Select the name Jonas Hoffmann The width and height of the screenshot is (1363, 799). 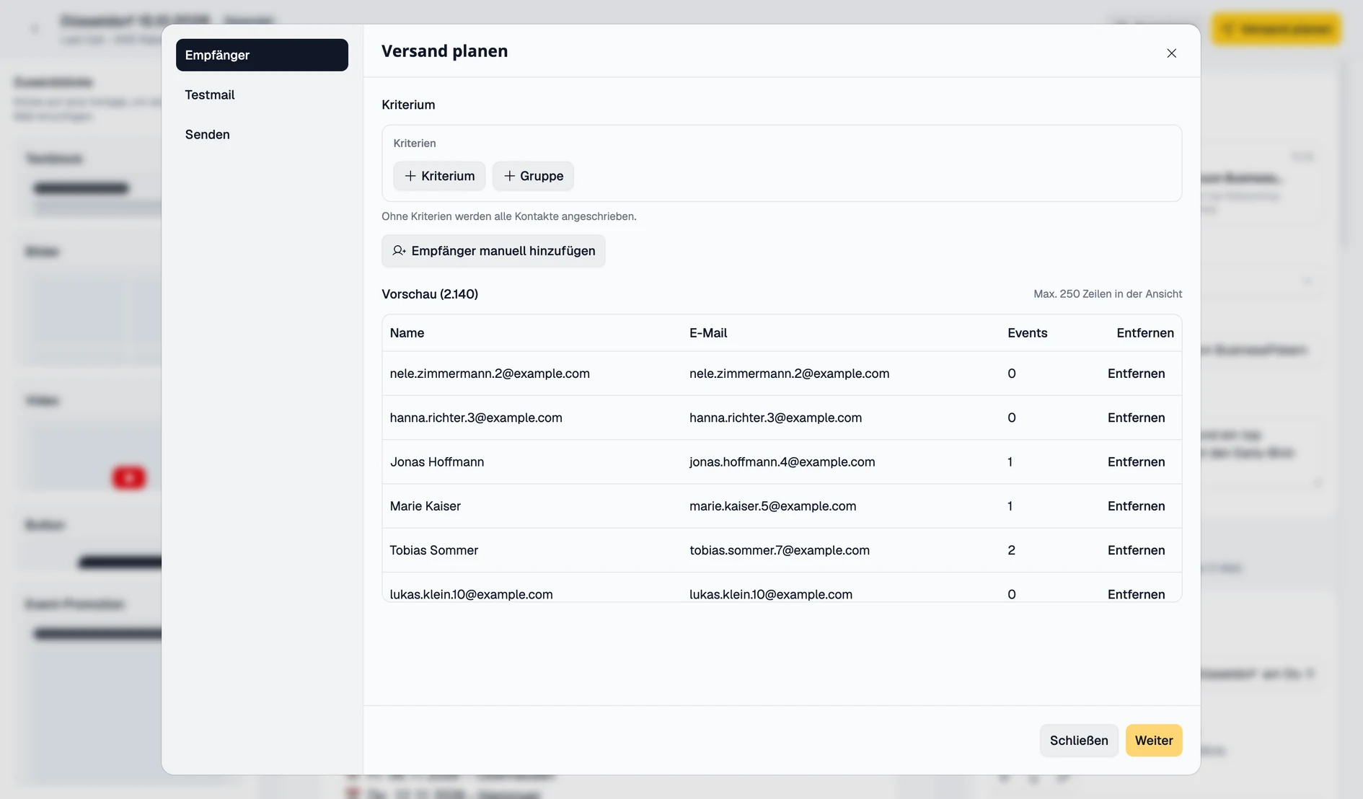(x=437, y=462)
